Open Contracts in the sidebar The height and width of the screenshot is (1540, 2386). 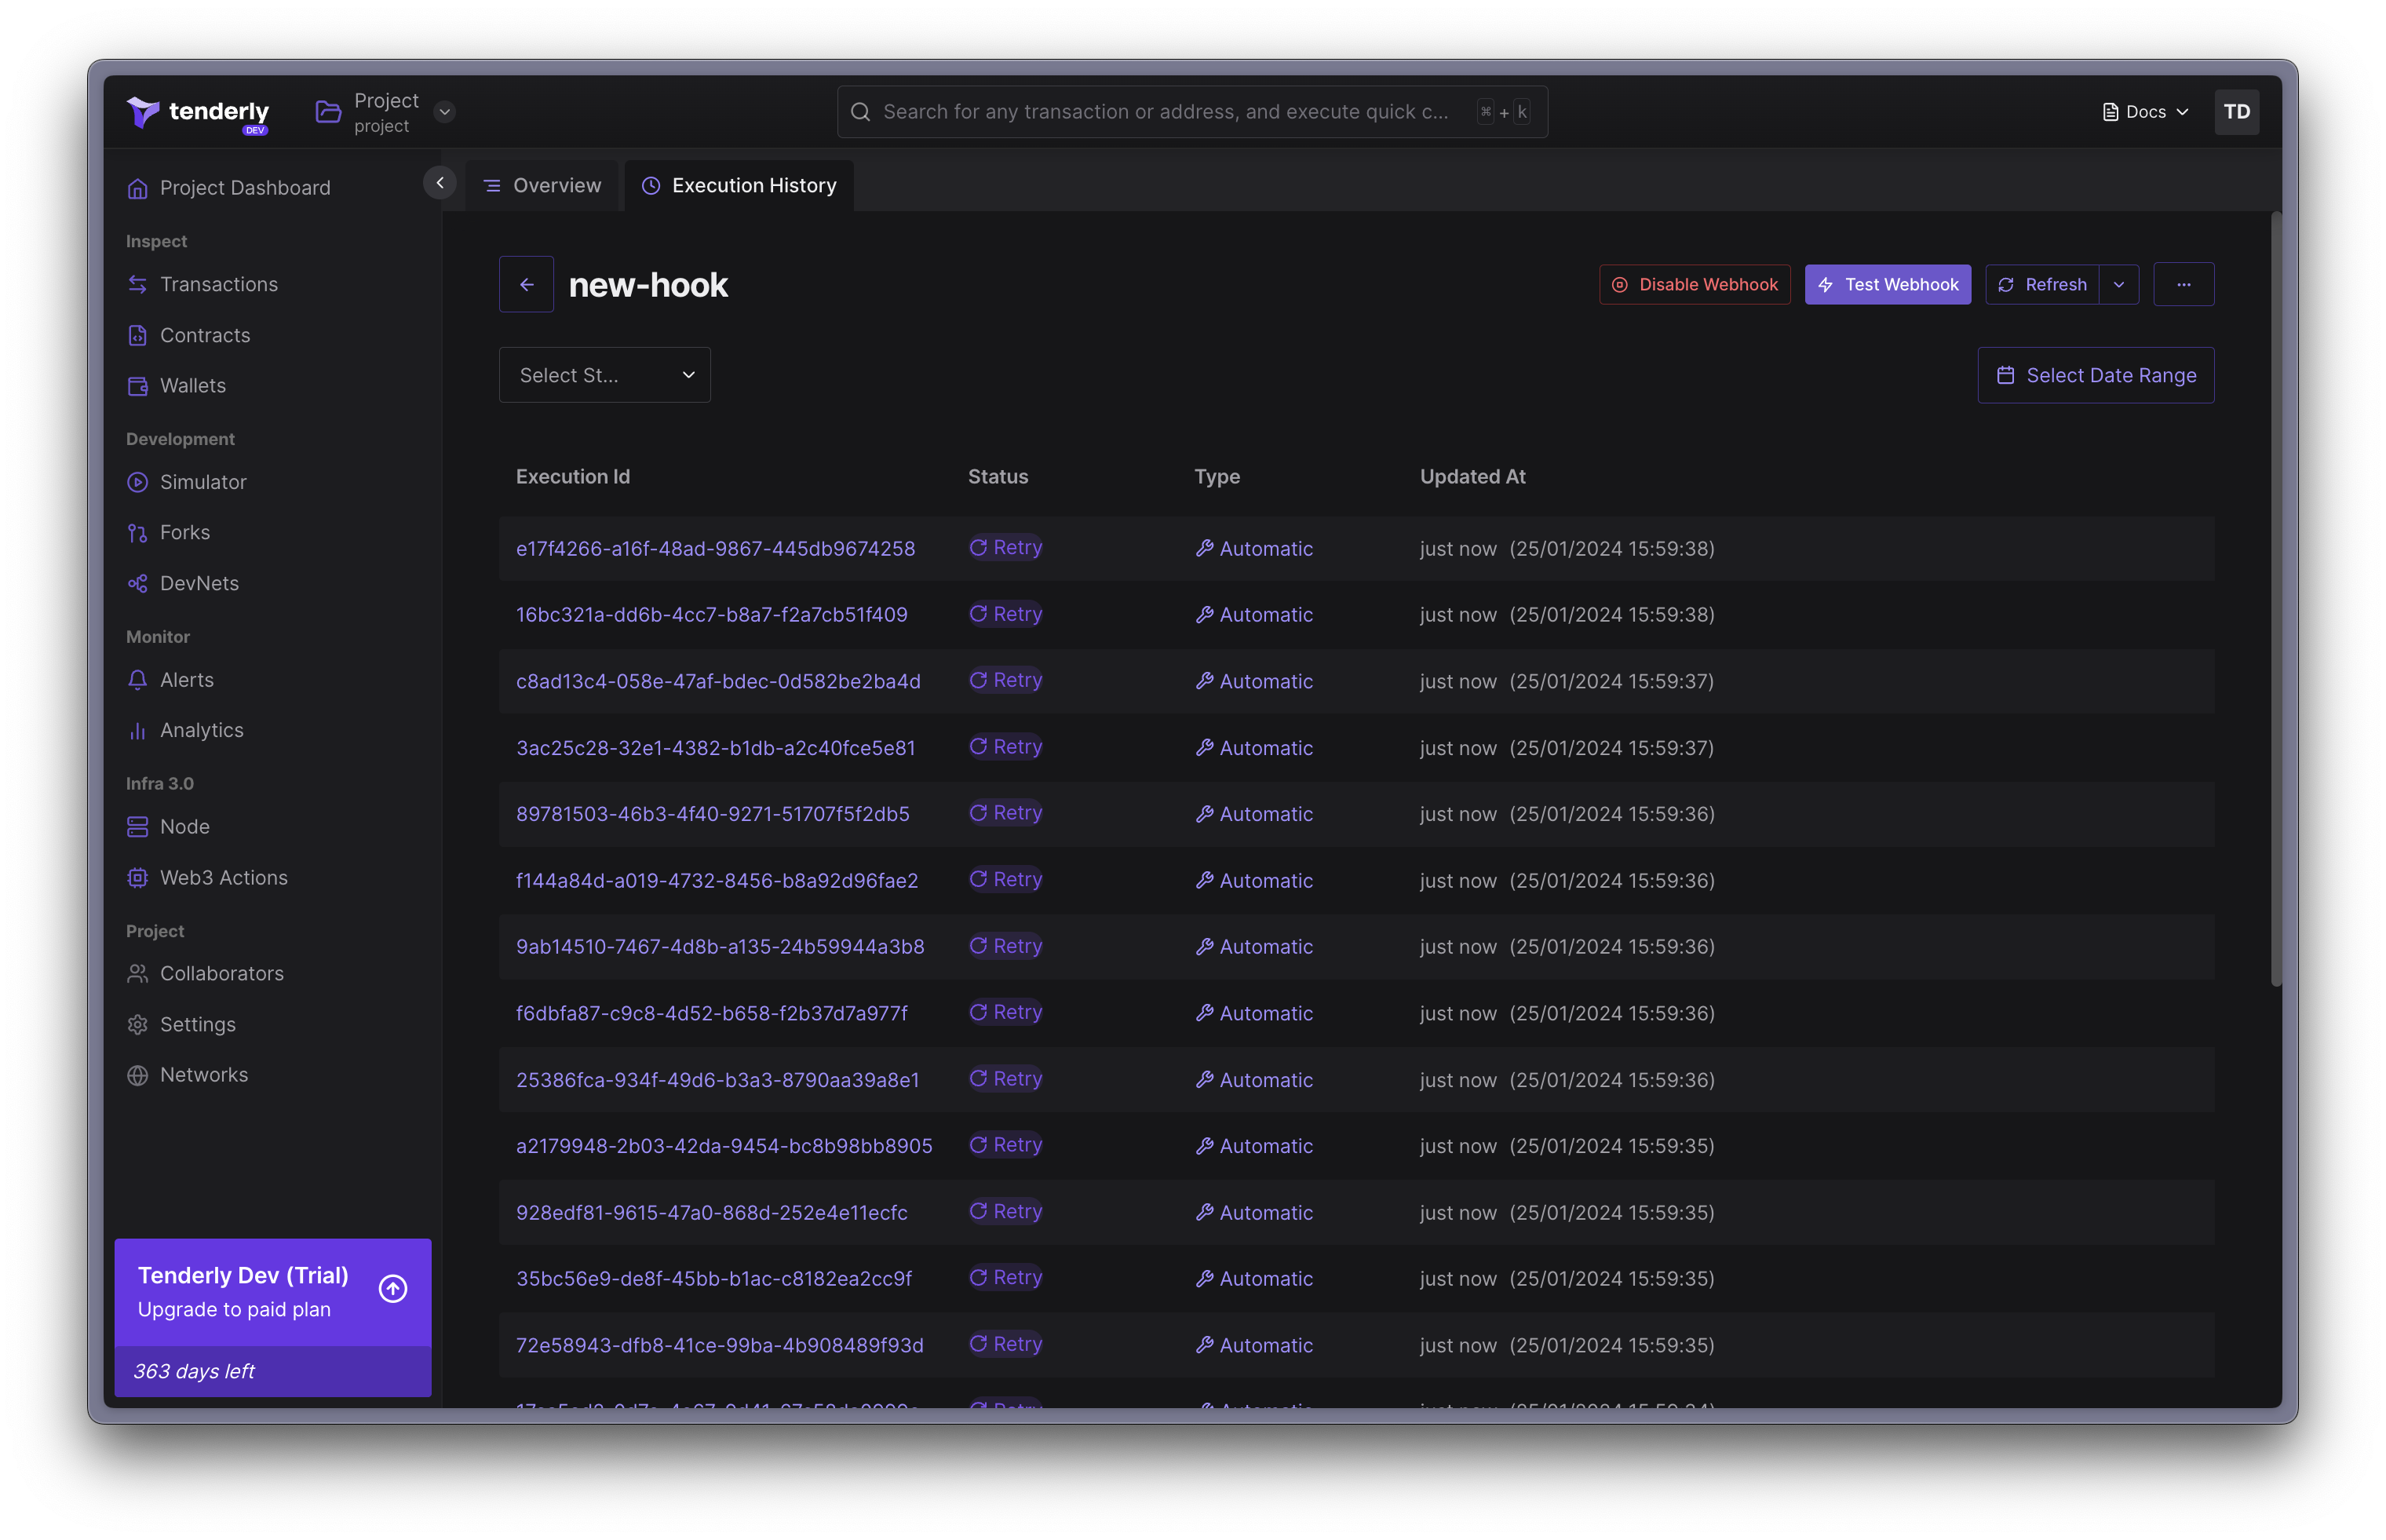[189, 335]
